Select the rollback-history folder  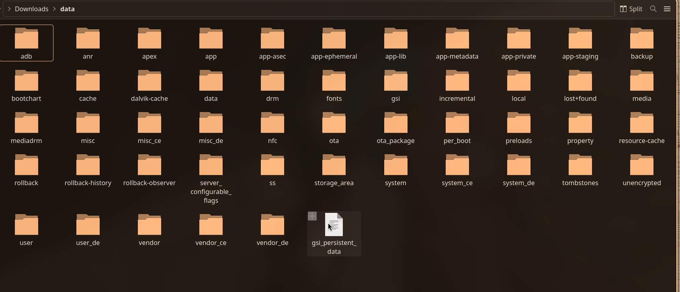pos(88,169)
